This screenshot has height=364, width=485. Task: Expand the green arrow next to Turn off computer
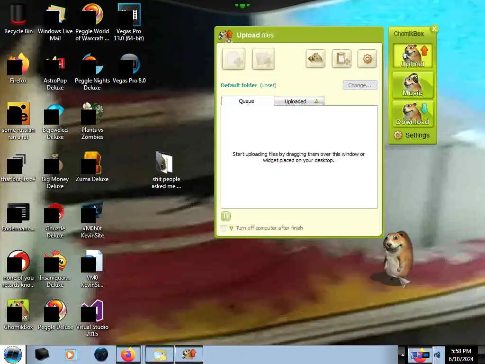coord(231,228)
